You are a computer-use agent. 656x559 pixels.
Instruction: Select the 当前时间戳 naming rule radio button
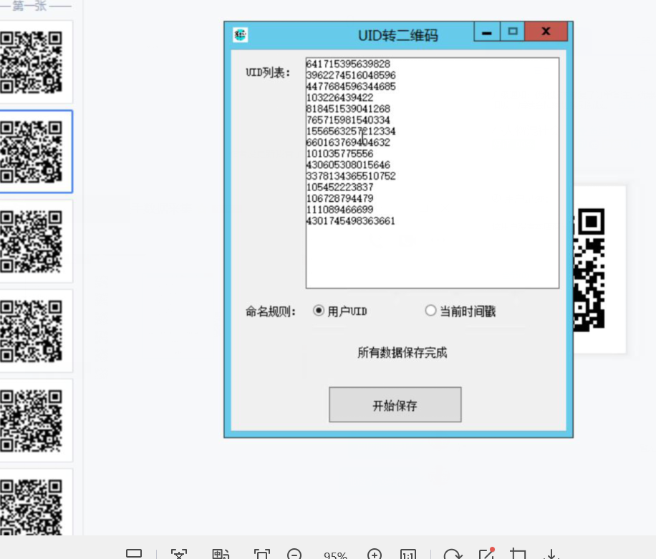coord(430,311)
